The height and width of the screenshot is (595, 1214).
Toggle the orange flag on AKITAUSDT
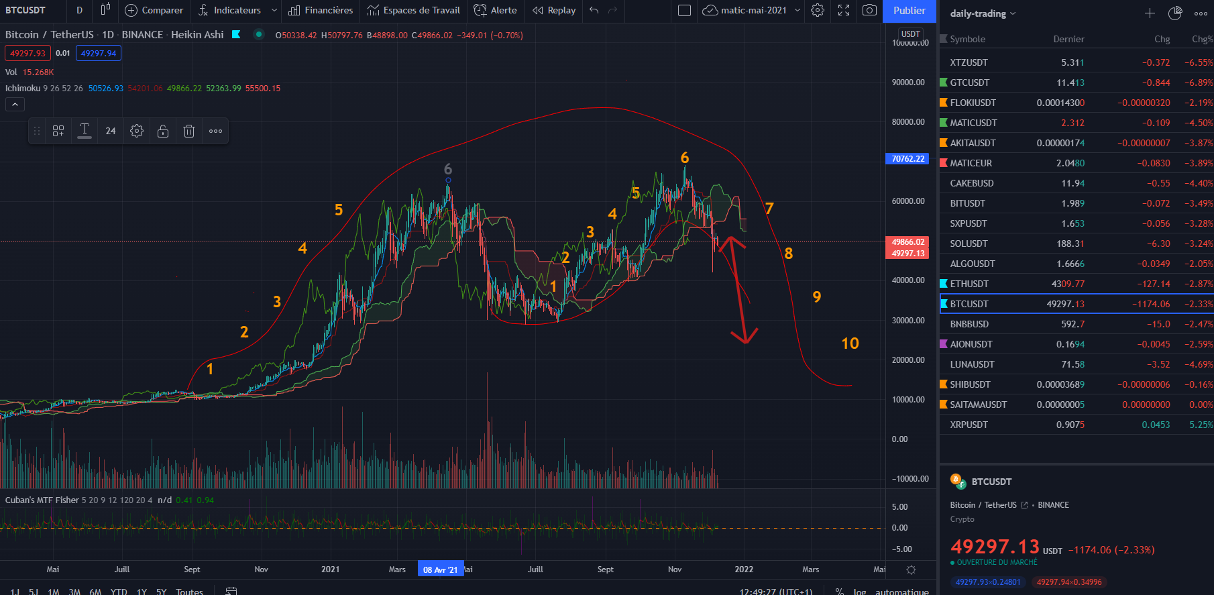tap(944, 143)
